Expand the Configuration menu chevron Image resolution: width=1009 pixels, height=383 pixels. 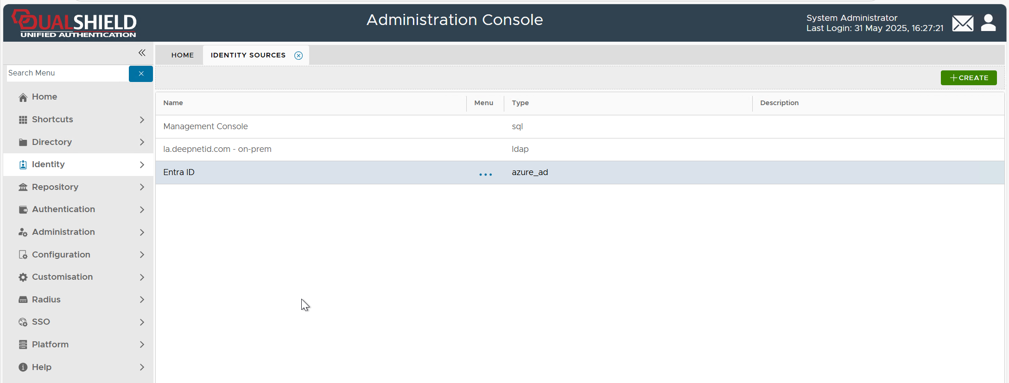point(142,255)
